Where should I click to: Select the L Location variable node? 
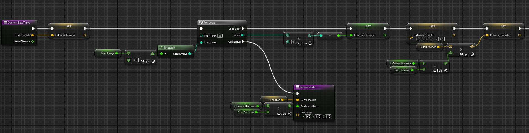[274, 100]
